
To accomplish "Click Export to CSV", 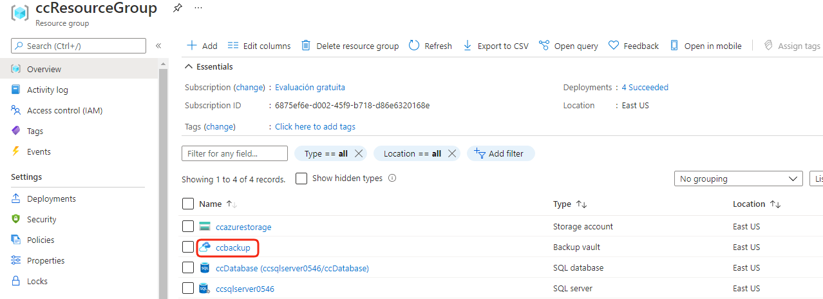I will tap(495, 46).
